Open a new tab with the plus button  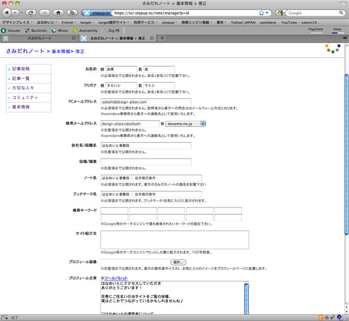pos(162,38)
